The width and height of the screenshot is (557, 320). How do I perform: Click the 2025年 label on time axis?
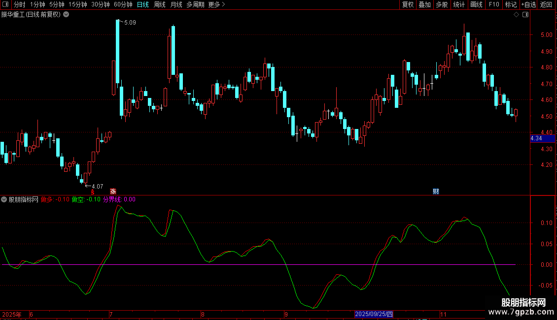pyautogui.click(x=12, y=314)
